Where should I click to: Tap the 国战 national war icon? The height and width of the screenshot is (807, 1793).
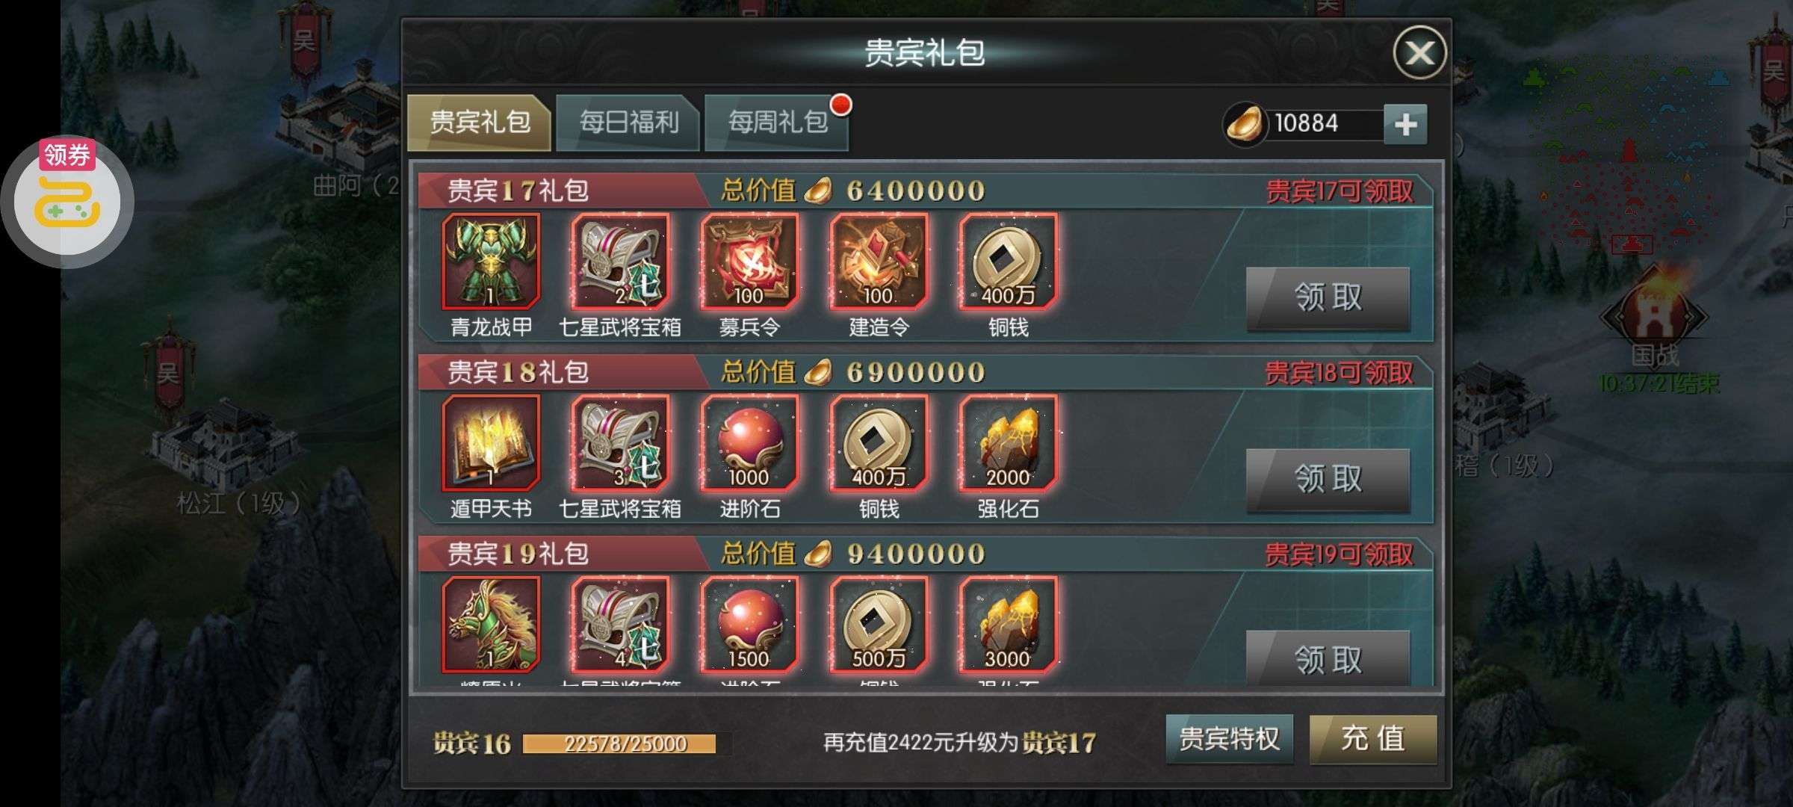click(x=1653, y=318)
